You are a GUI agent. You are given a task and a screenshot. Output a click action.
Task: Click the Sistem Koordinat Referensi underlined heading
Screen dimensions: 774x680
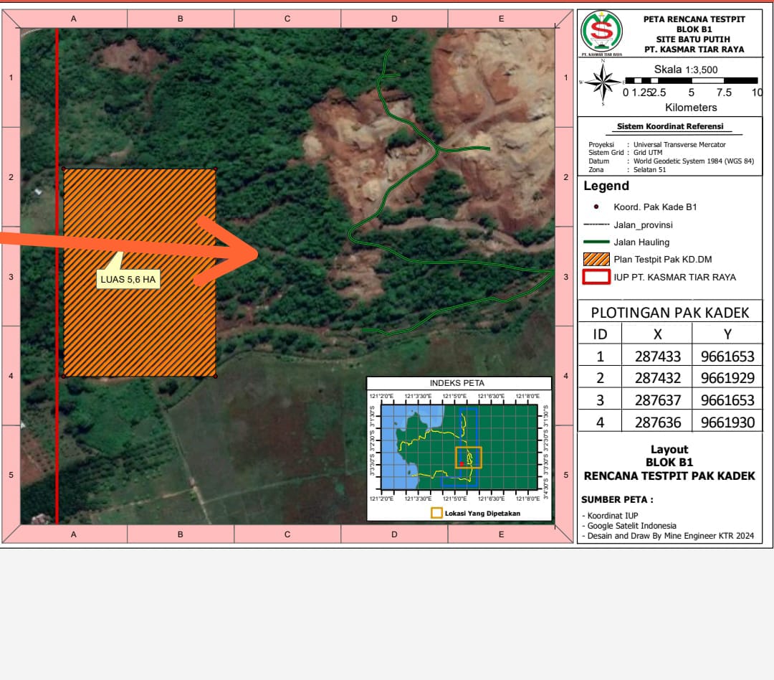point(670,126)
